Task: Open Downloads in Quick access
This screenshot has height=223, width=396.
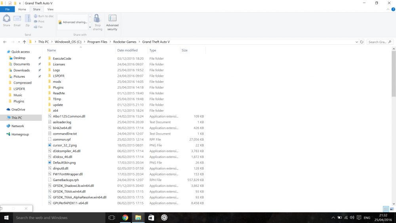Action: [21, 70]
